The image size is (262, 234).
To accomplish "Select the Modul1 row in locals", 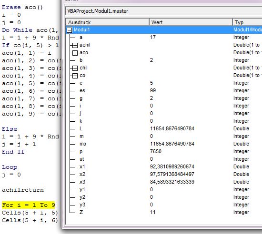I will pyautogui.click(x=164, y=30).
